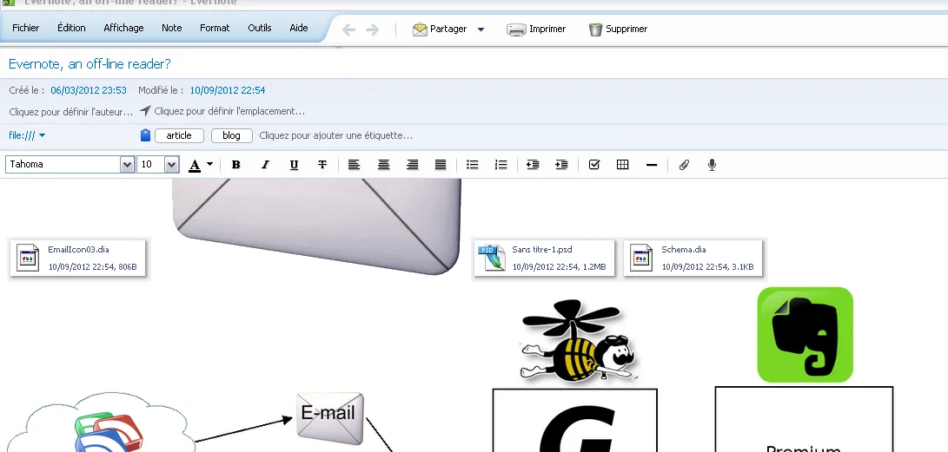Open the font color dropdown arrow

[x=209, y=164]
